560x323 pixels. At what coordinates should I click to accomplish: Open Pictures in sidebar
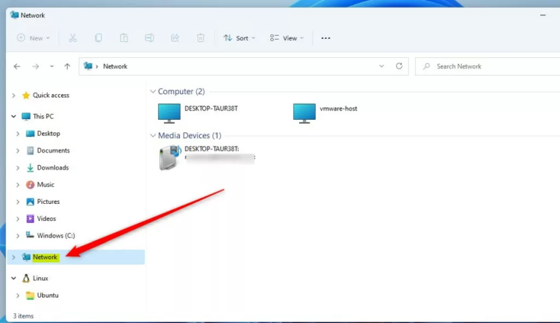point(48,202)
